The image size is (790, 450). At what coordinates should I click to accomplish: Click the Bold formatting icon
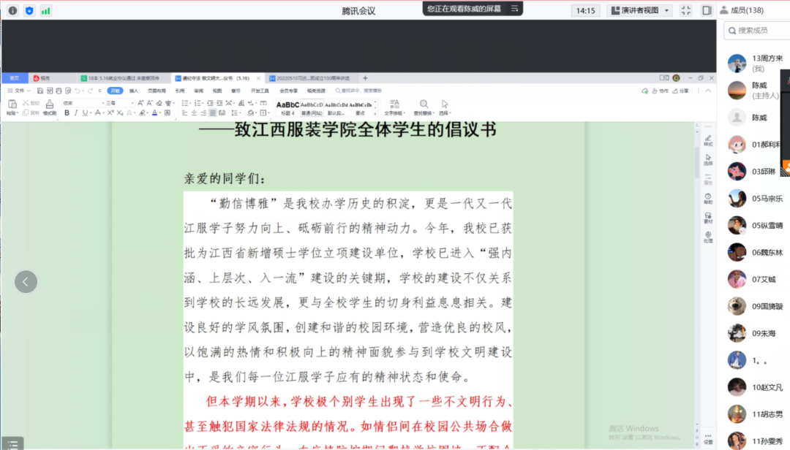coord(65,113)
